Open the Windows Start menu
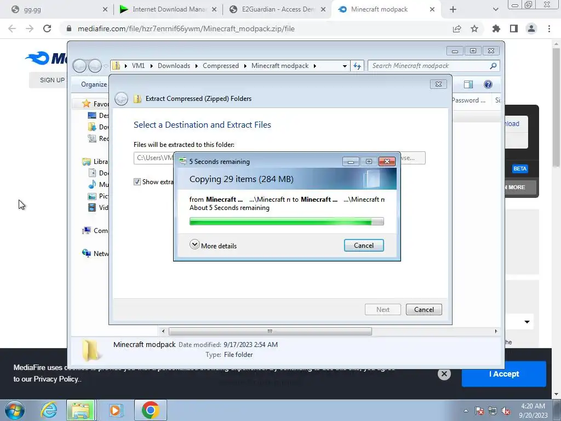 15,410
